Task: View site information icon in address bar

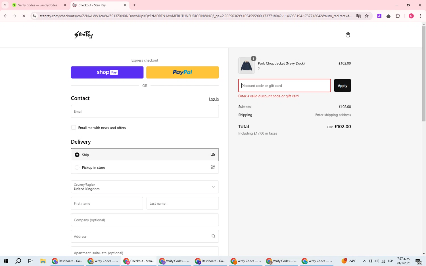Action: point(35,16)
